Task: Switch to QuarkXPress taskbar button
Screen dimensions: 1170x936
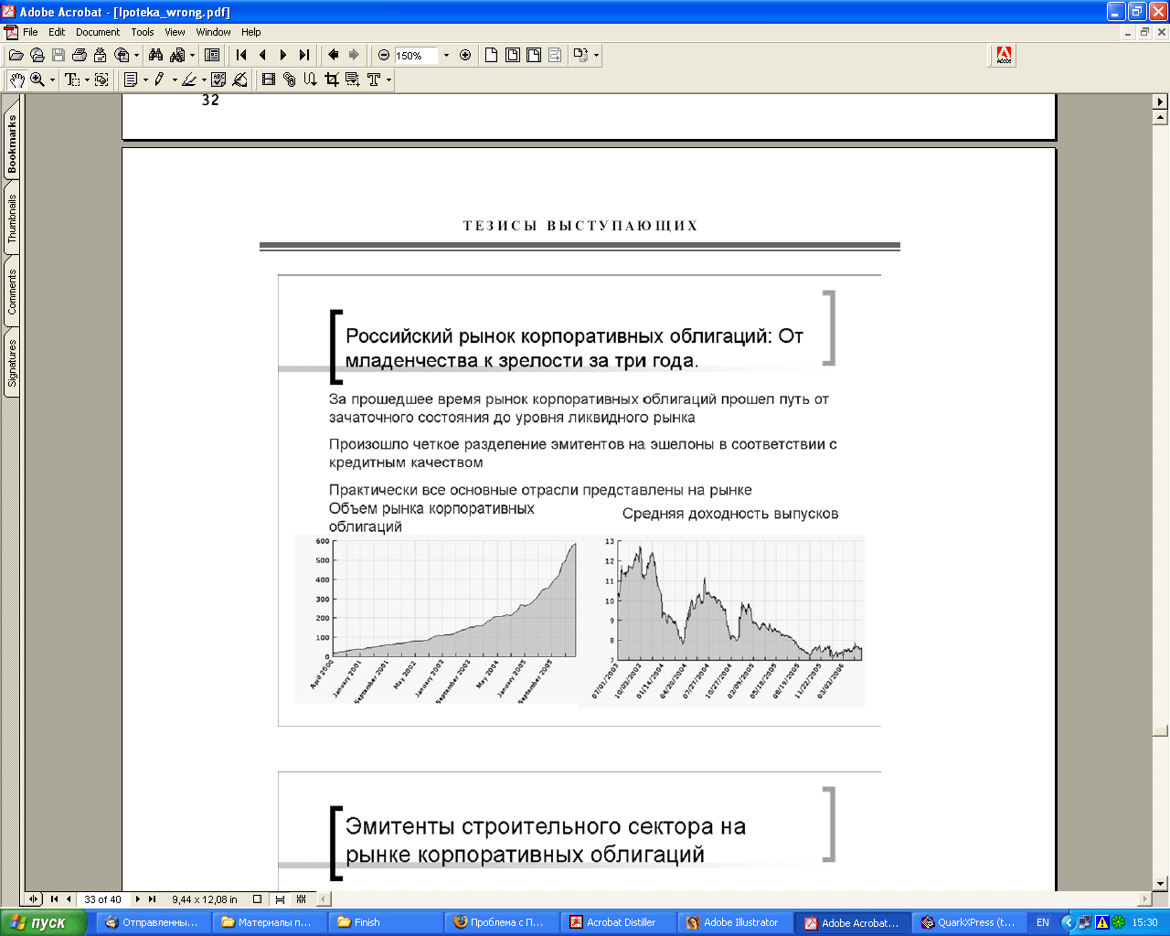Action: pos(969,922)
